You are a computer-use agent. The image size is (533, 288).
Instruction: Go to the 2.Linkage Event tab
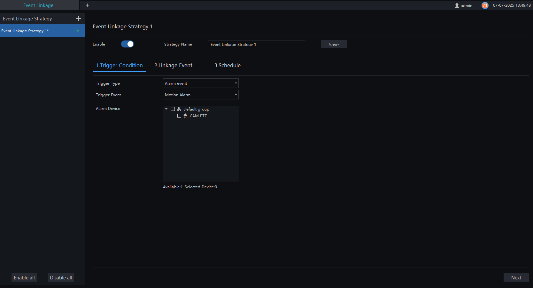[x=173, y=65]
